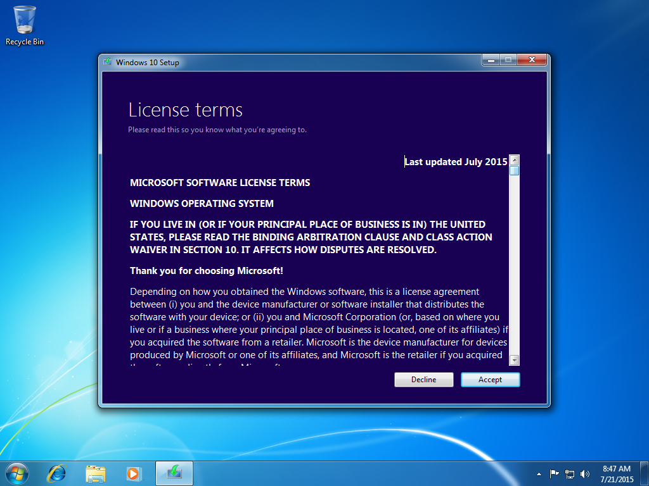Open the Action Center flag icon
This screenshot has height=486, width=649.
coord(554,474)
